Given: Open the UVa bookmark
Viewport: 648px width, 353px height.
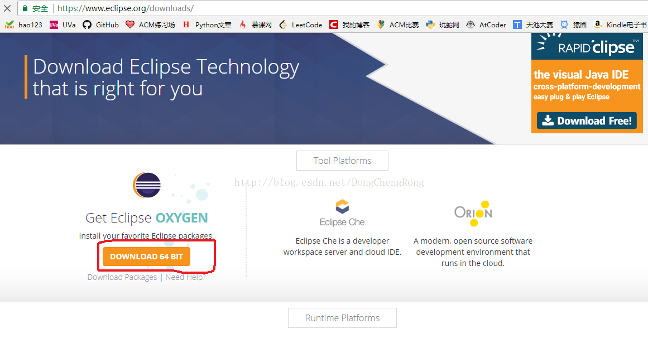Looking at the screenshot, I should click(x=63, y=25).
